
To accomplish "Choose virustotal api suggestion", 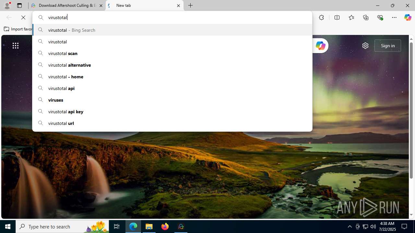I will (x=172, y=88).
